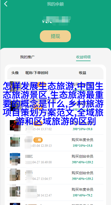Click the 提现 withdraw button
Screen dimensions: 111x205
(55, 36)
